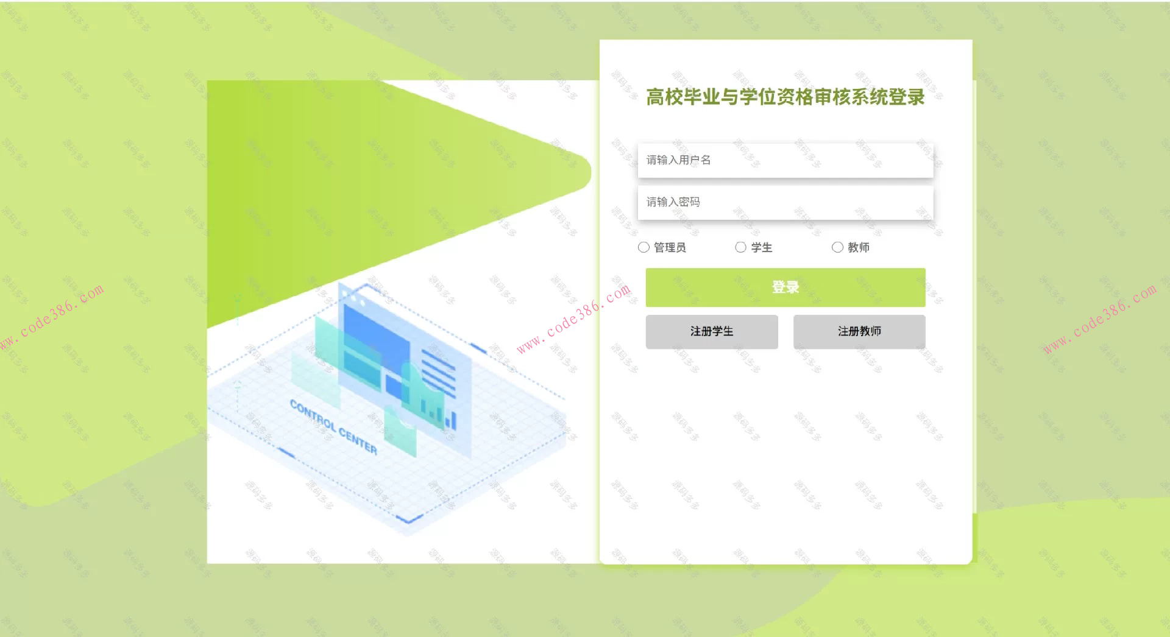This screenshot has height=637, width=1170.
Task: Select the 学生 role radio button
Action: coord(740,247)
